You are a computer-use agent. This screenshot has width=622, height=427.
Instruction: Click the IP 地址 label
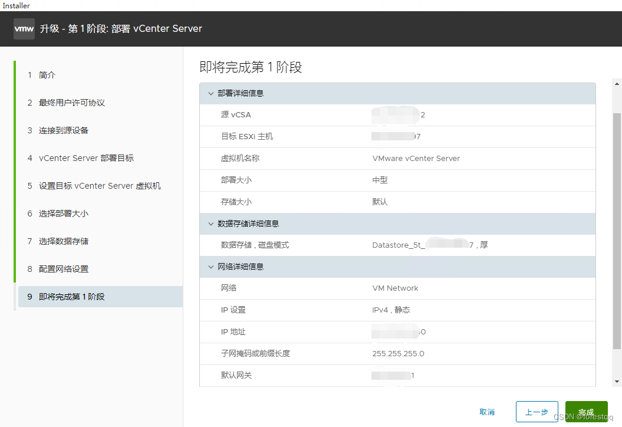pyautogui.click(x=233, y=332)
